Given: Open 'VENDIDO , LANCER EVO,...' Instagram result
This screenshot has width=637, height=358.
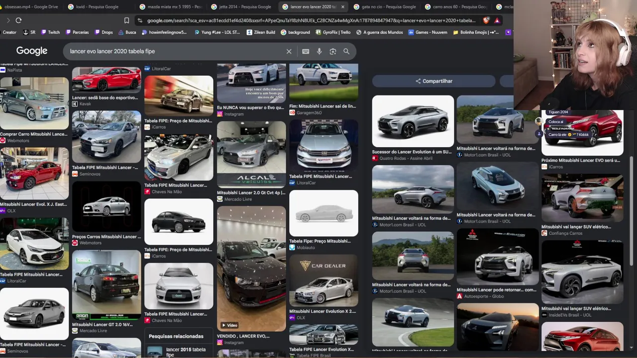Looking at the screenshot, I should click(x=243, y=336).
